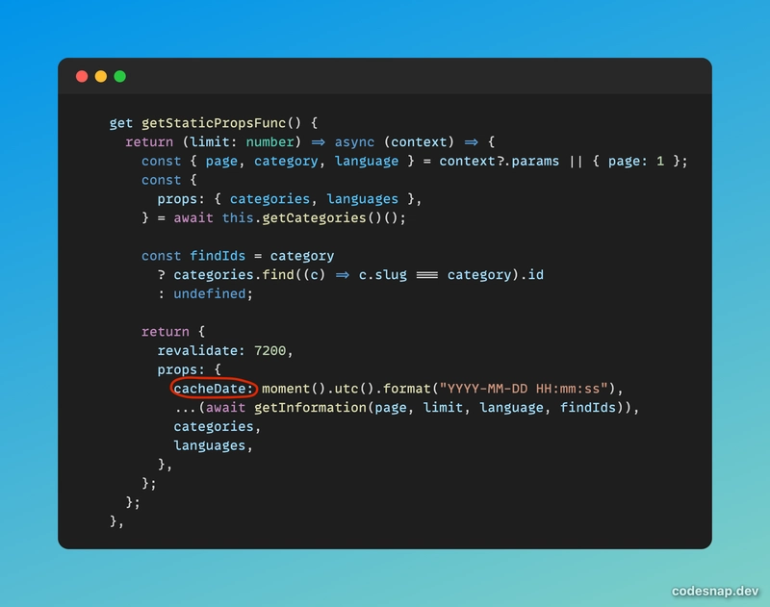Click the 7200 numeric value

coord(273,350)
